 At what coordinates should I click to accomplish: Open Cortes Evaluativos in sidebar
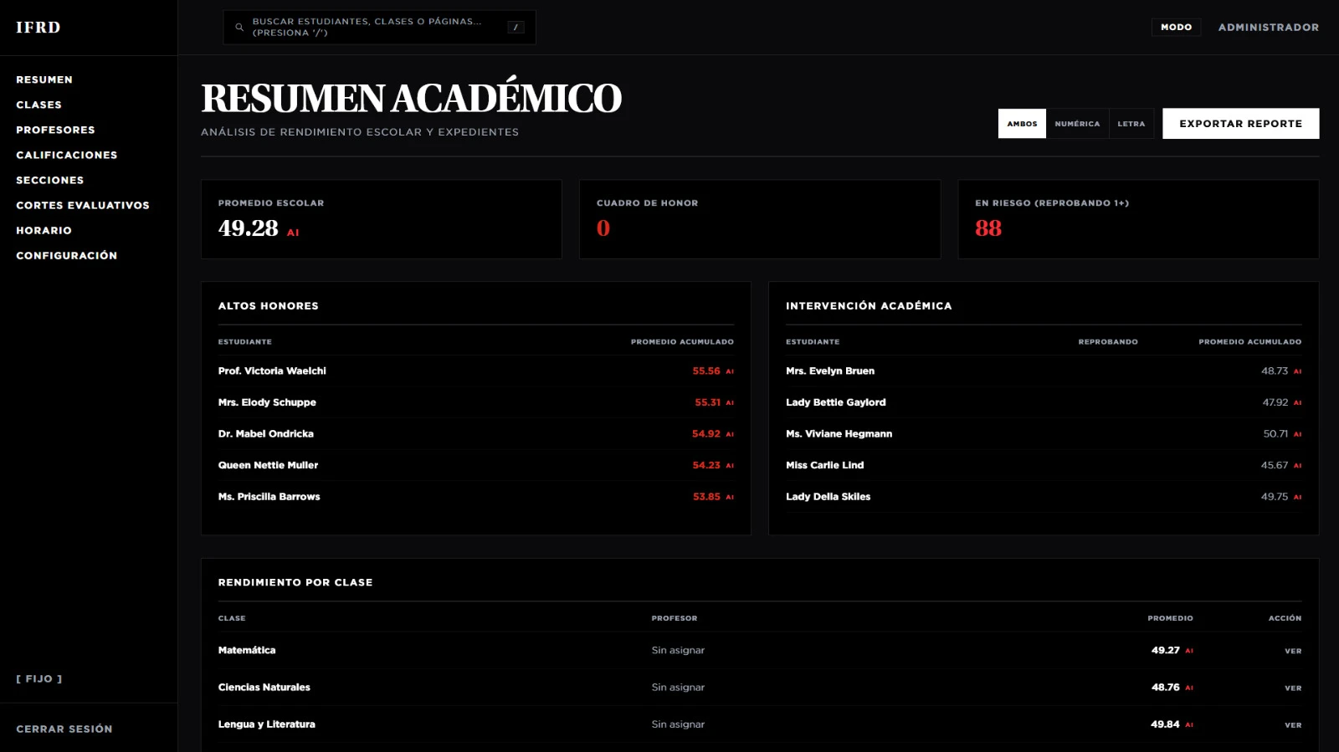pyautogui.click(x=83, y=206)
